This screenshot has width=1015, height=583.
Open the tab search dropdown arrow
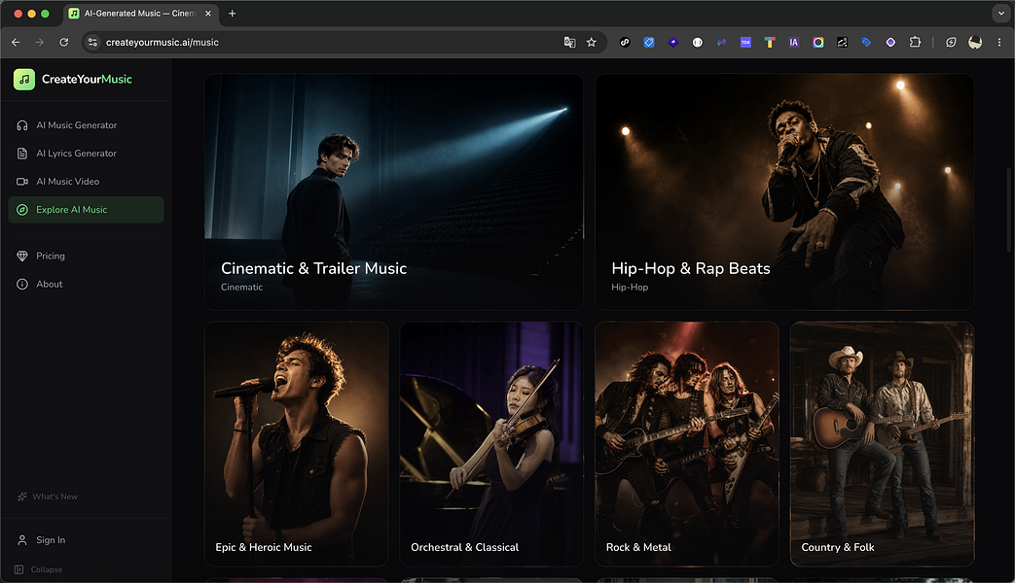1000,13
